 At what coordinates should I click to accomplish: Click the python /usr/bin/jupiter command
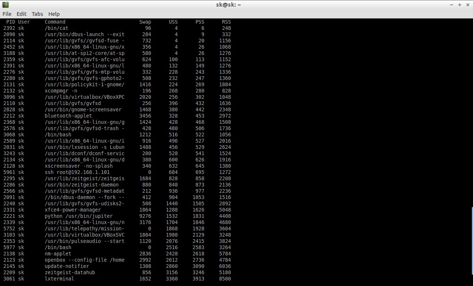pos(79,216)
